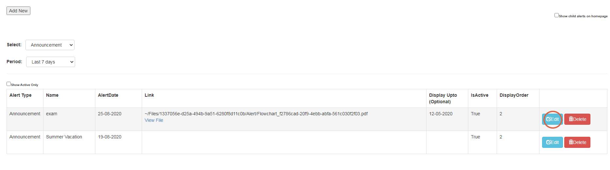Click the AlertDate column header

click(x=108, y=95)
